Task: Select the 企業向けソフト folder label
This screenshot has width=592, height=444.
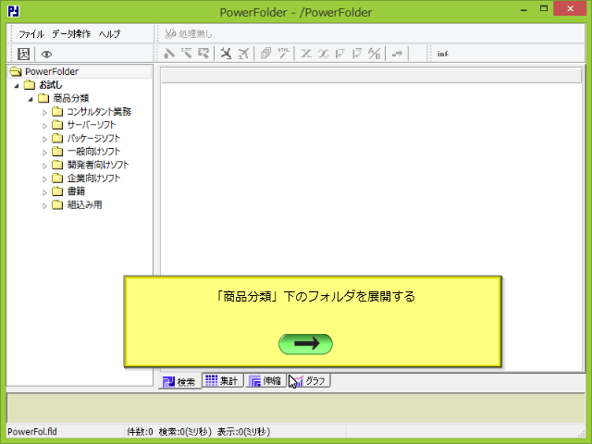Action: point(93,178)
